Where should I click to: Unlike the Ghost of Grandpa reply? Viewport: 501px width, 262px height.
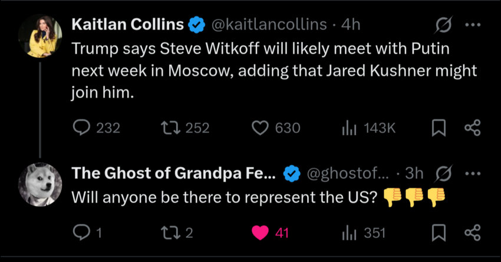[261, 233]
